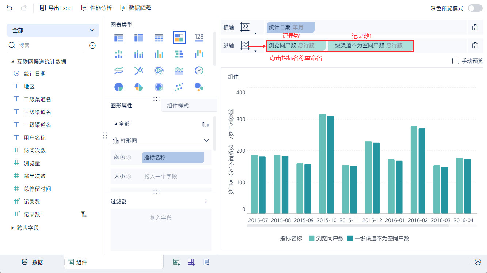Click the 浏览同户数 metric pill
The height and width of the screenshot is (273, 487).
click(x=296, y=45)
